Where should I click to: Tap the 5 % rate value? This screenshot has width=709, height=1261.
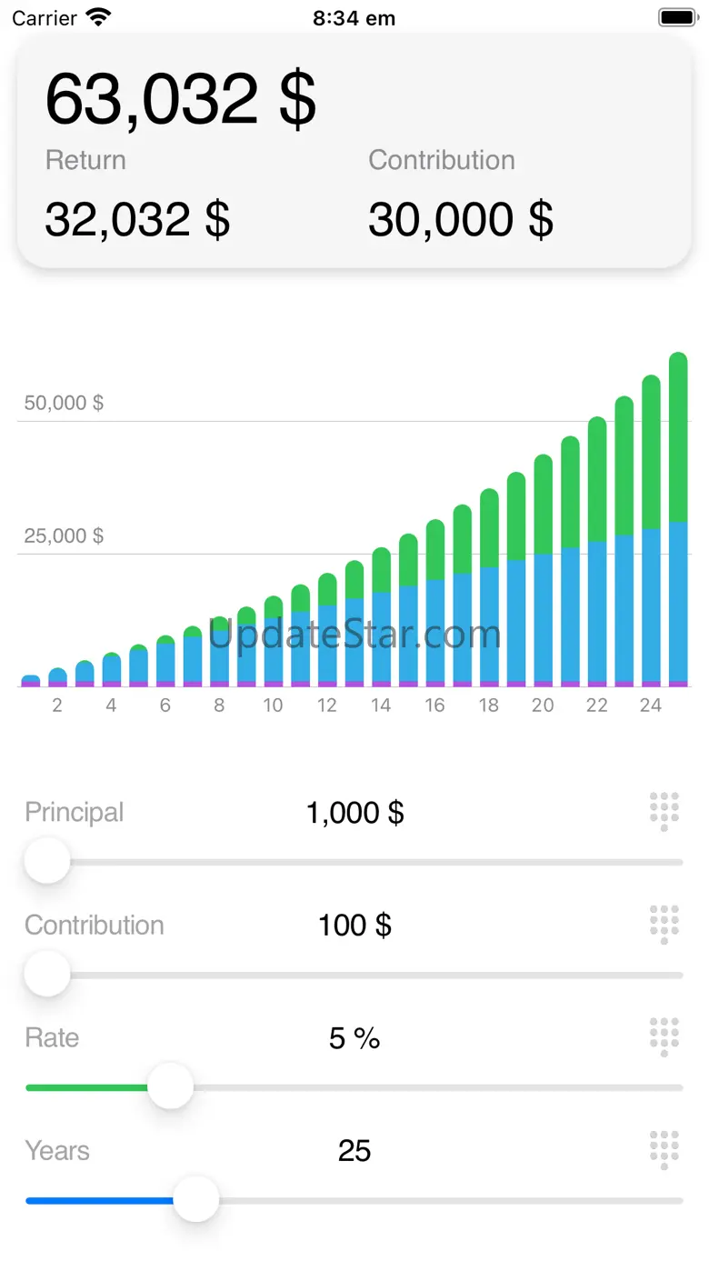(x=354, y=1037)
